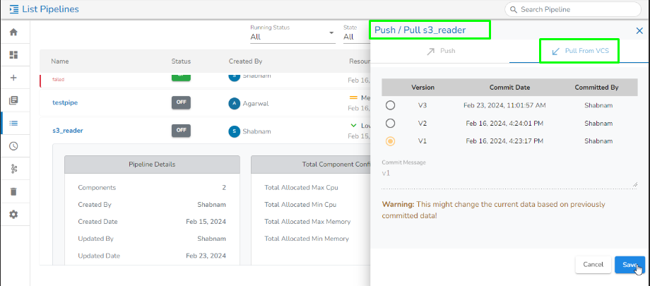The height and width of the screenshot is (286, 650).
Task: Open the library icon in the sidebar
Action: click(x=13, y=100)
